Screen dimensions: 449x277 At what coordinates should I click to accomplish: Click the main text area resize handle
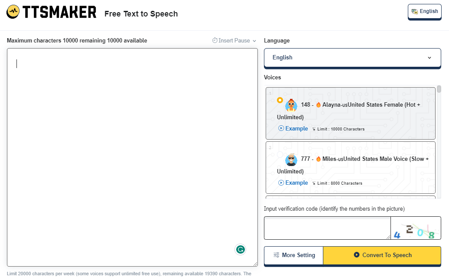255,264
